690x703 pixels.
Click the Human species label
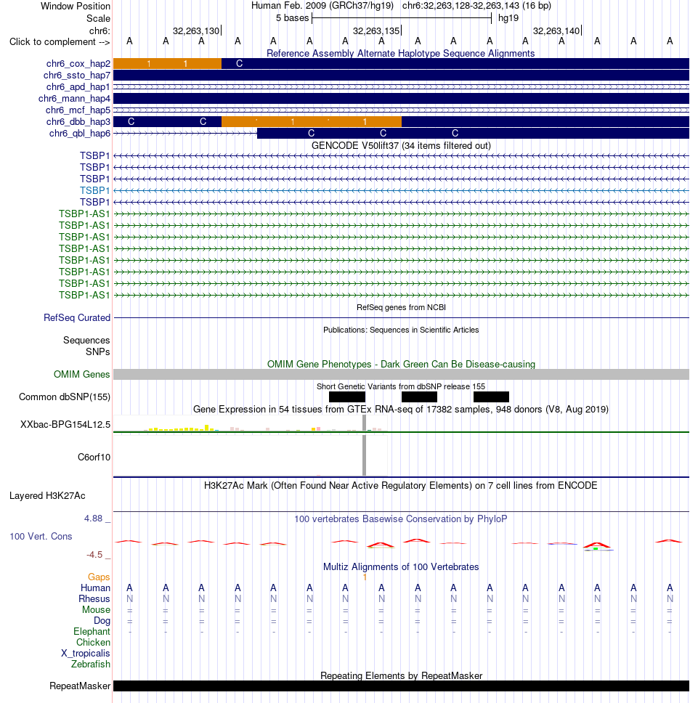pos(95,588)
